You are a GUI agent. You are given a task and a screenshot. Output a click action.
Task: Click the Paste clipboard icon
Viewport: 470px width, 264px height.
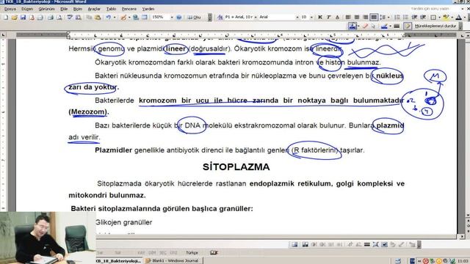(x=98, y=18)
